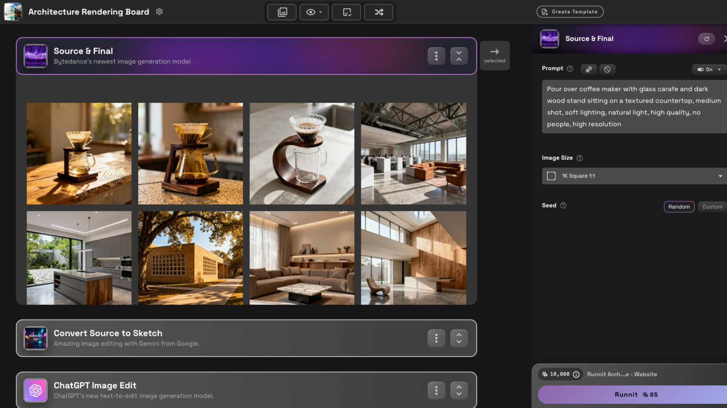The width and height of the screenshot is (727, 408).
Task: Expand the Convert Source to Sketch card
Action: pos(459,338)
